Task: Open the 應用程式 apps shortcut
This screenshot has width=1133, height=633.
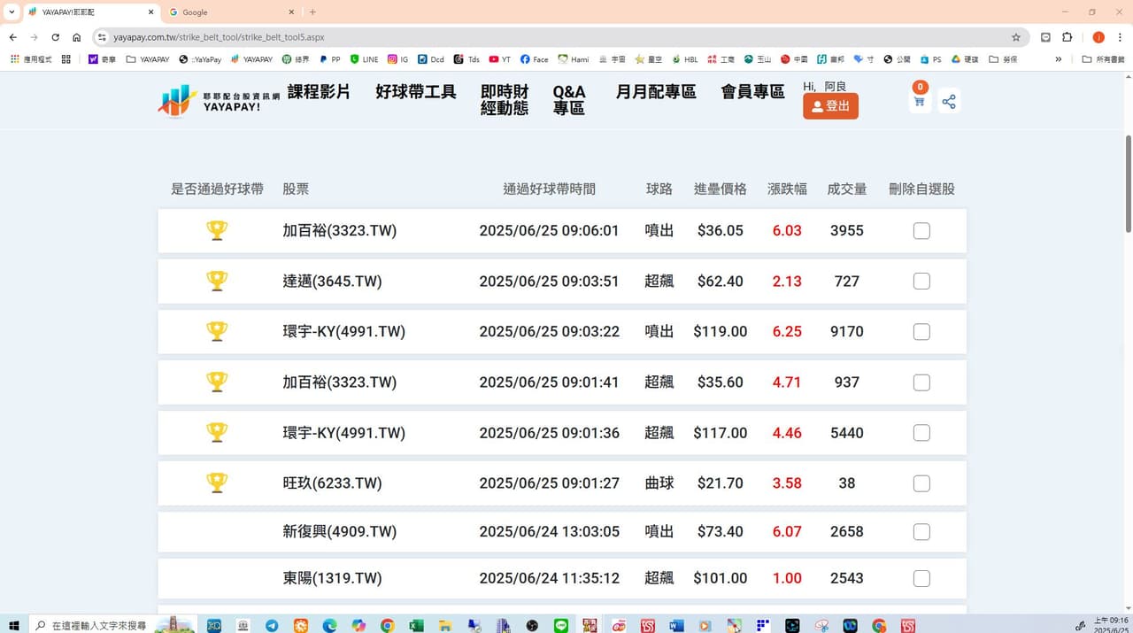Action: coord(31,59)
